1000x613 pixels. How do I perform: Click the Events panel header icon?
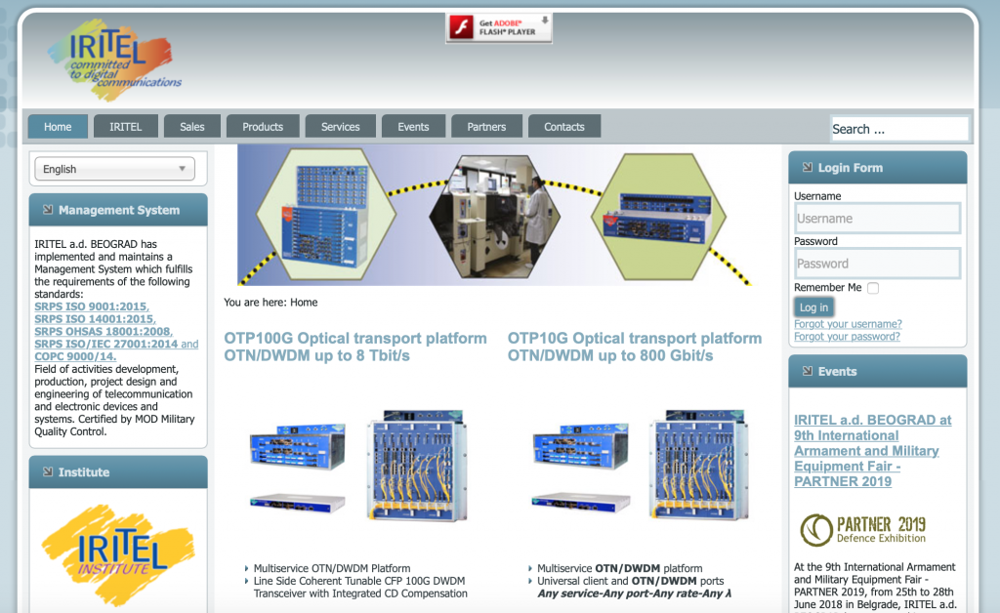click(x=808, y=371)
